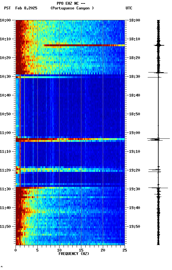172x270 pixels.
Task: Select the '5' frequency axis label
Action: point(37,250)
